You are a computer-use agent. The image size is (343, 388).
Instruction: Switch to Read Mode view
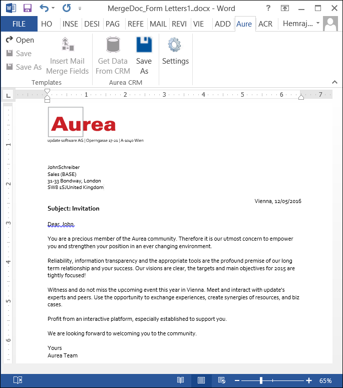[180, 380]
